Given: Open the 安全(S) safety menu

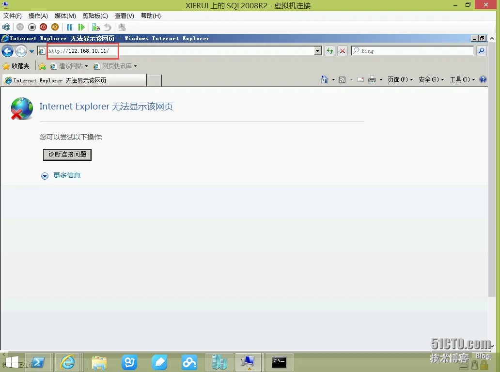Looking at the screenshot, I should (431, 80).
